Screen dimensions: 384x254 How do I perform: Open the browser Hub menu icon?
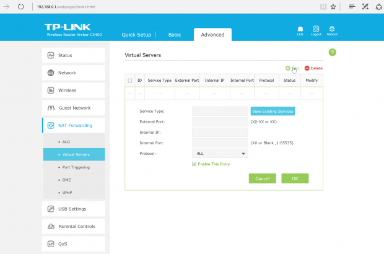coord(351,6)
